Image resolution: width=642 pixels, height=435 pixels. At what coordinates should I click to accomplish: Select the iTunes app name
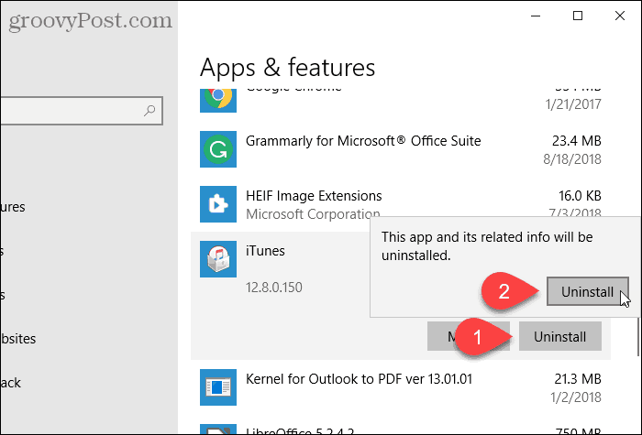click(x=265, y=251)
